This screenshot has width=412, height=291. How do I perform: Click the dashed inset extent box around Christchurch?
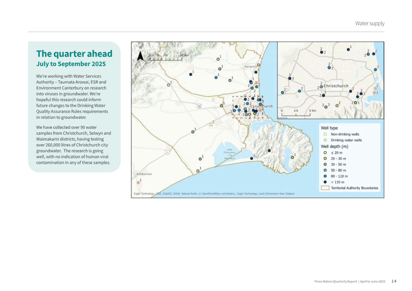pos(248,107)
